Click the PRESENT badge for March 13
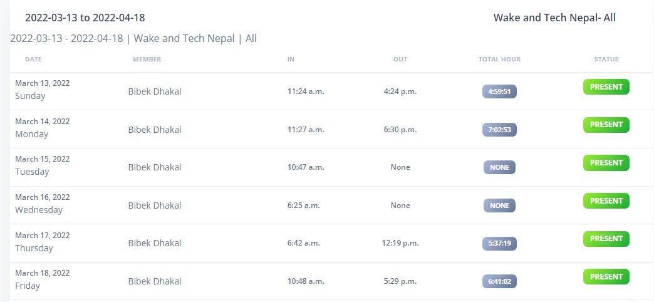 606,86
